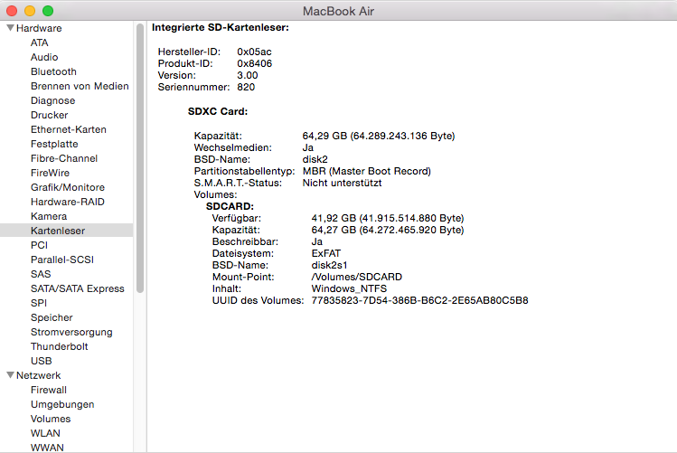Click the SDCARD volume heading
This screenshot has height=453, width=677.
[x=230, y=206]
